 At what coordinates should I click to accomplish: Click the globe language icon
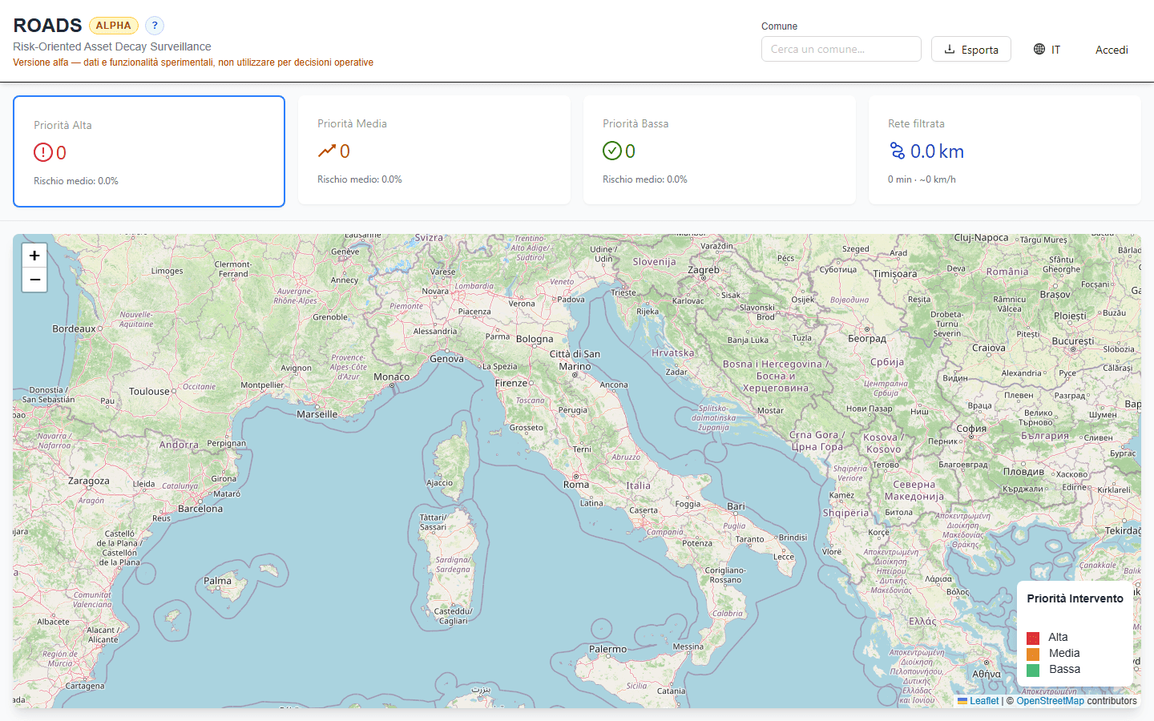coord(1039,49)
